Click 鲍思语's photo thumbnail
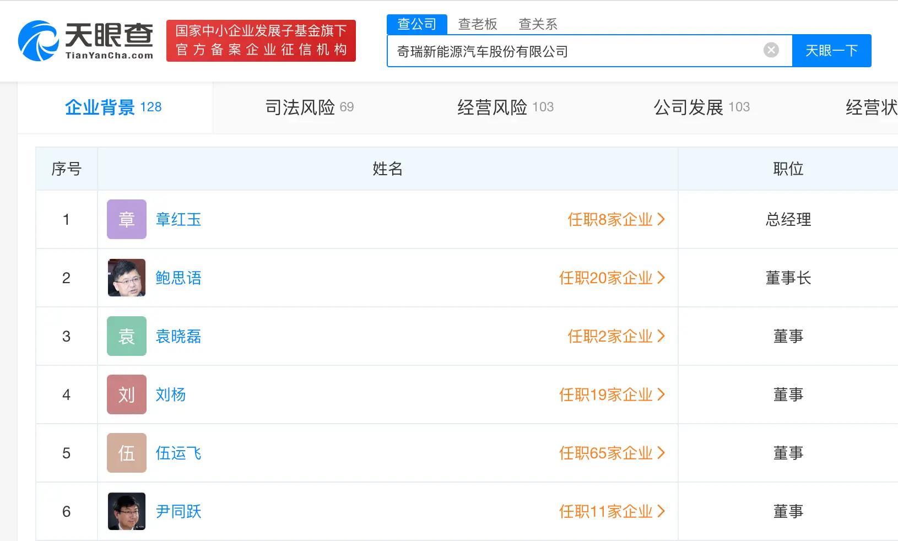 tap(127, 278)
